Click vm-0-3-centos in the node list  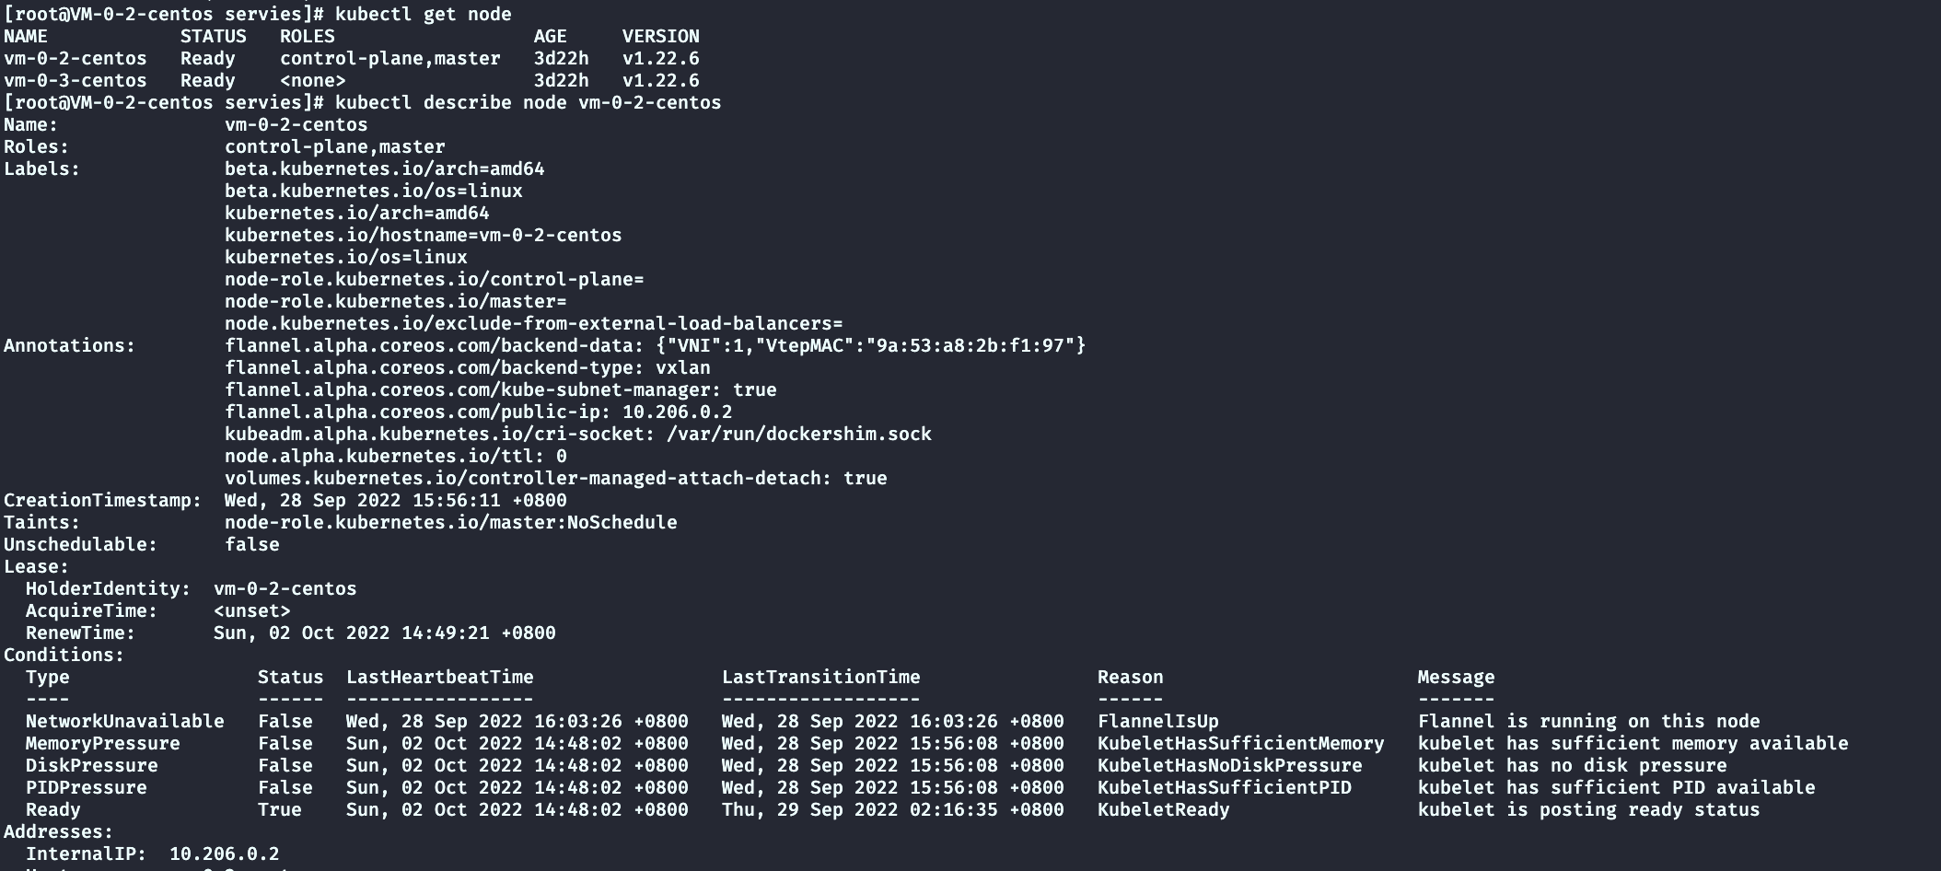click(x=75, y=80)
